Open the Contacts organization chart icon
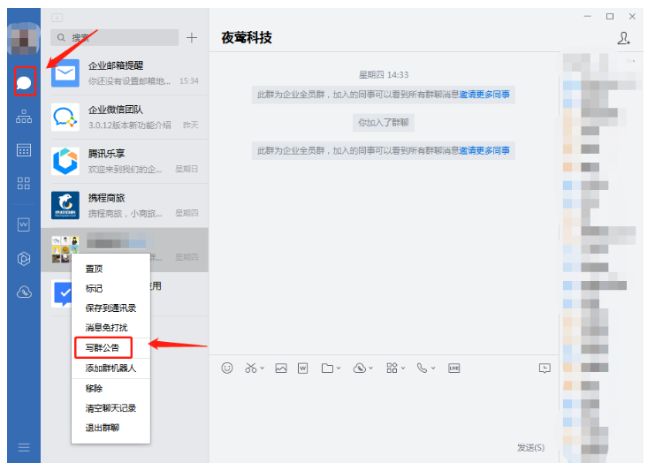This screenshot has height=471, width=655. 24,117
